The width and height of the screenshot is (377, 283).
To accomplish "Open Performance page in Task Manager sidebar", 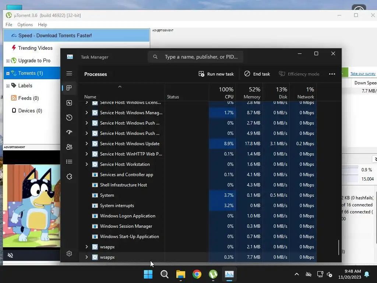I will (x=69, y=103).
